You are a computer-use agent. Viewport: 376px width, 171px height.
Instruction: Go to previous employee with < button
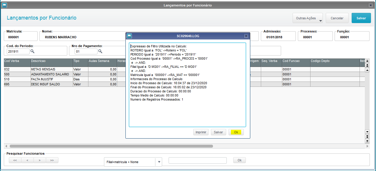pyautogui.click(x=27, y=160)
